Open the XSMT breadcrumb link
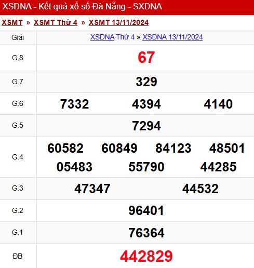Image resolution: width=254 pixels, height=268 pixels. coord(12,22)
